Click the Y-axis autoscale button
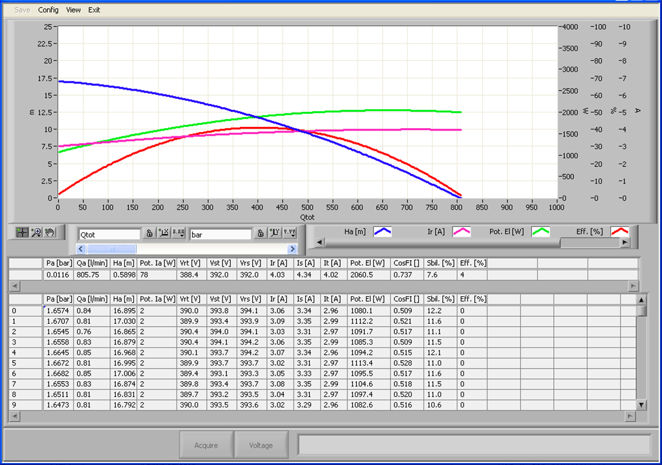Image resolution: width=662 pixels, height=465 pixels. (x=275, y=234)
